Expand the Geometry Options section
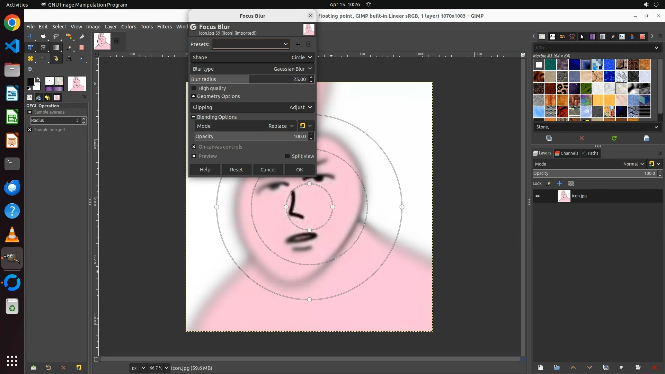Screen dimensions: 665x374 pos(194,96)
